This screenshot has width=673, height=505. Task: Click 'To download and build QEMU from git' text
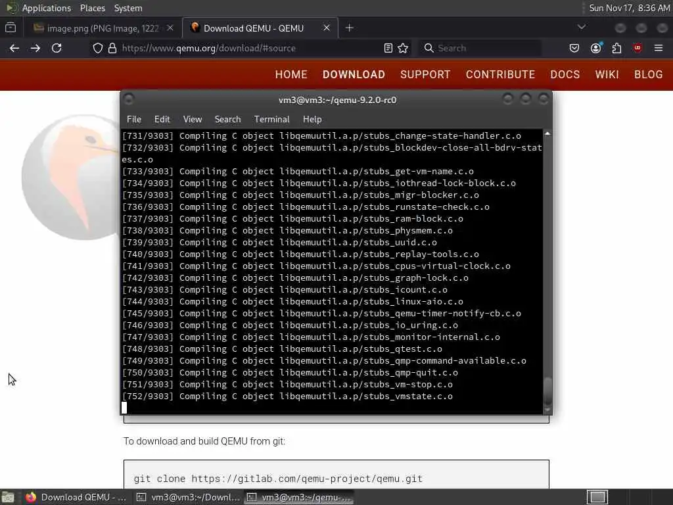pos(204,441)
